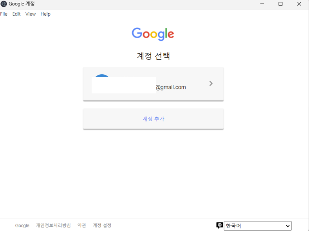Screen dimensions: 309x231
Task: Click the chevron arrow on the account card
Action: click(211, 84)
